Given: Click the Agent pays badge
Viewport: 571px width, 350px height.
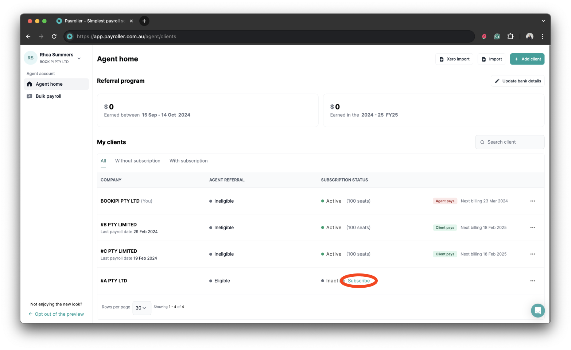Looking at the screenshot, I should [445, 201].
